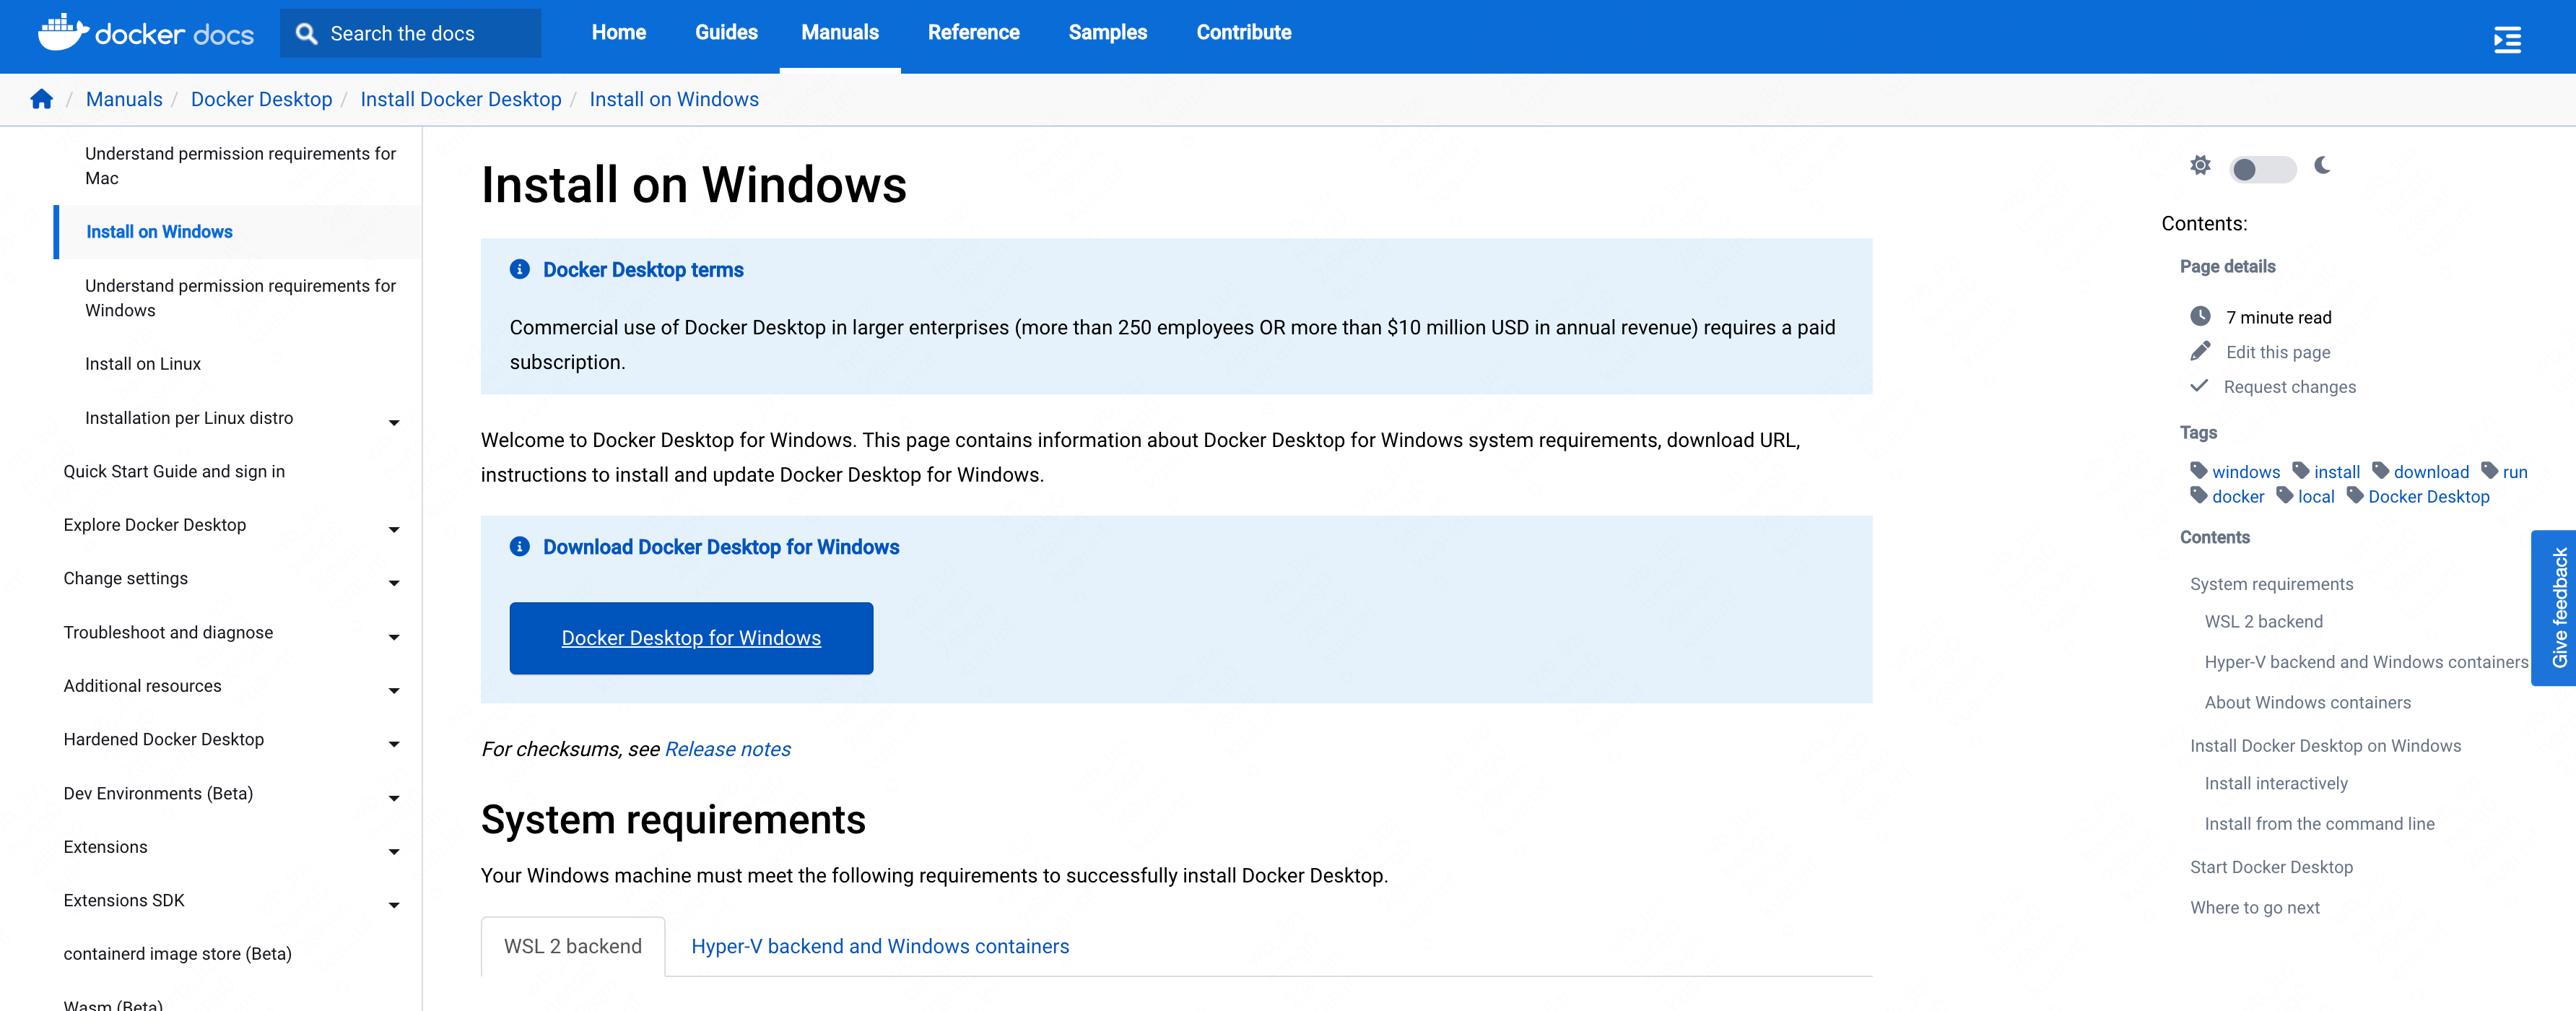Click the Docker docs whale logo
Viewport: 2576px width, 1011px height.
coord(64,32)
